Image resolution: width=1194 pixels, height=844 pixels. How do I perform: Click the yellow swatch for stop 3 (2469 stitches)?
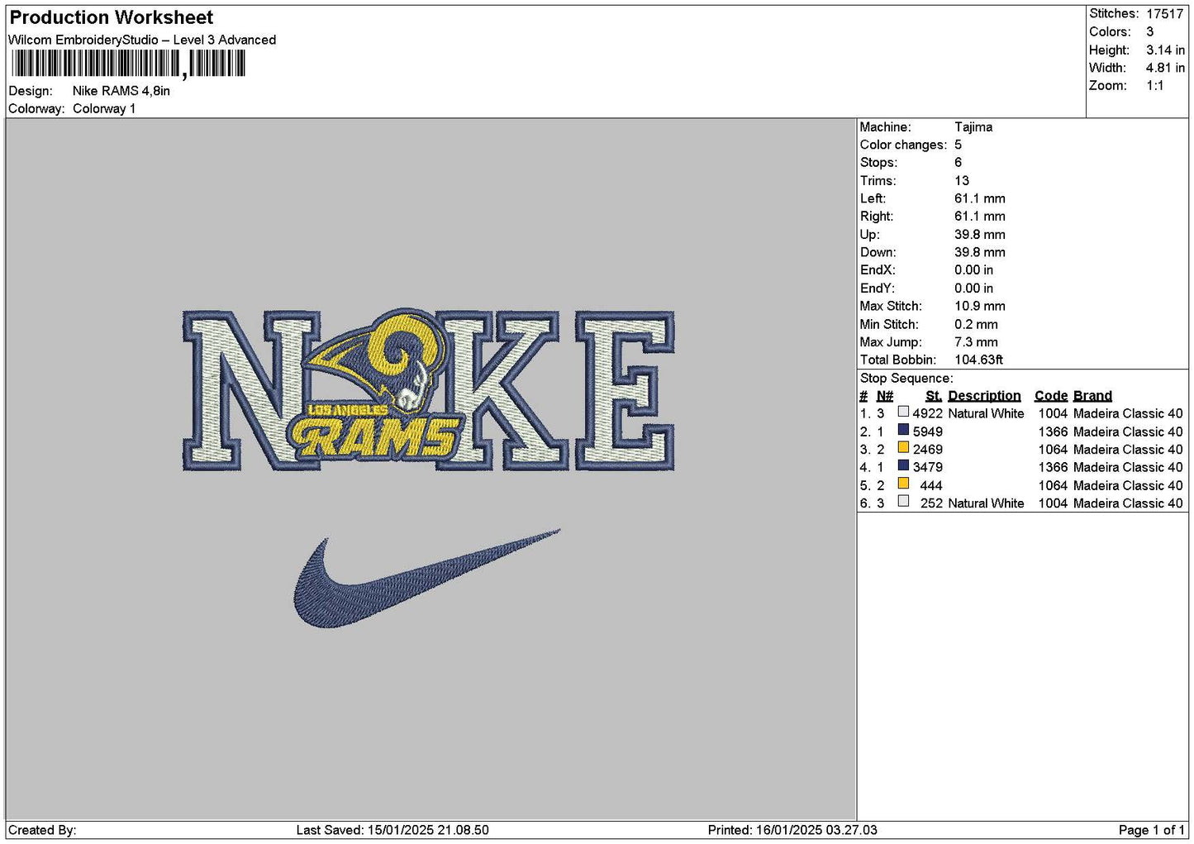903,447
